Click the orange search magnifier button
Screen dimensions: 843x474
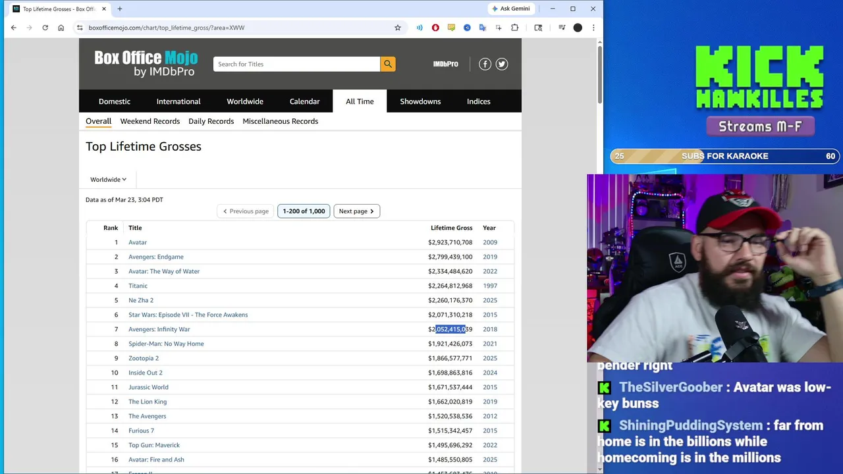pyautogui.click(x=387, y=64)
